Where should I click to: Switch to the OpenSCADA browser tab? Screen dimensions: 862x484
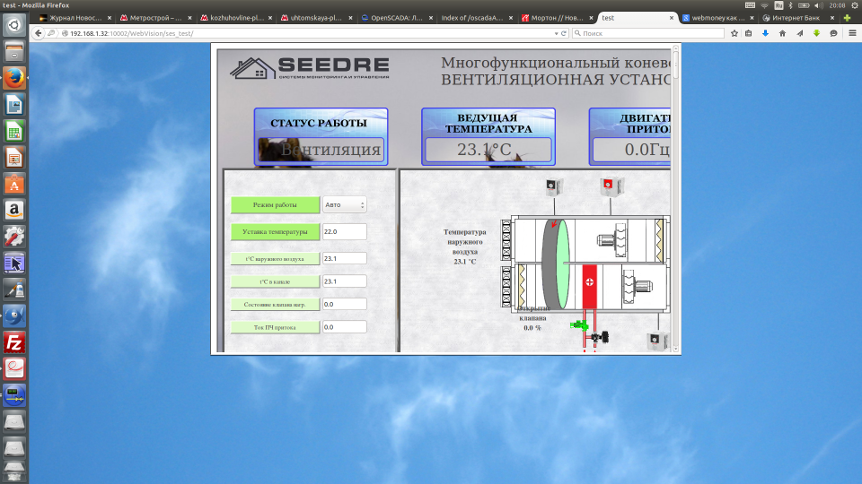click(395, 17)
